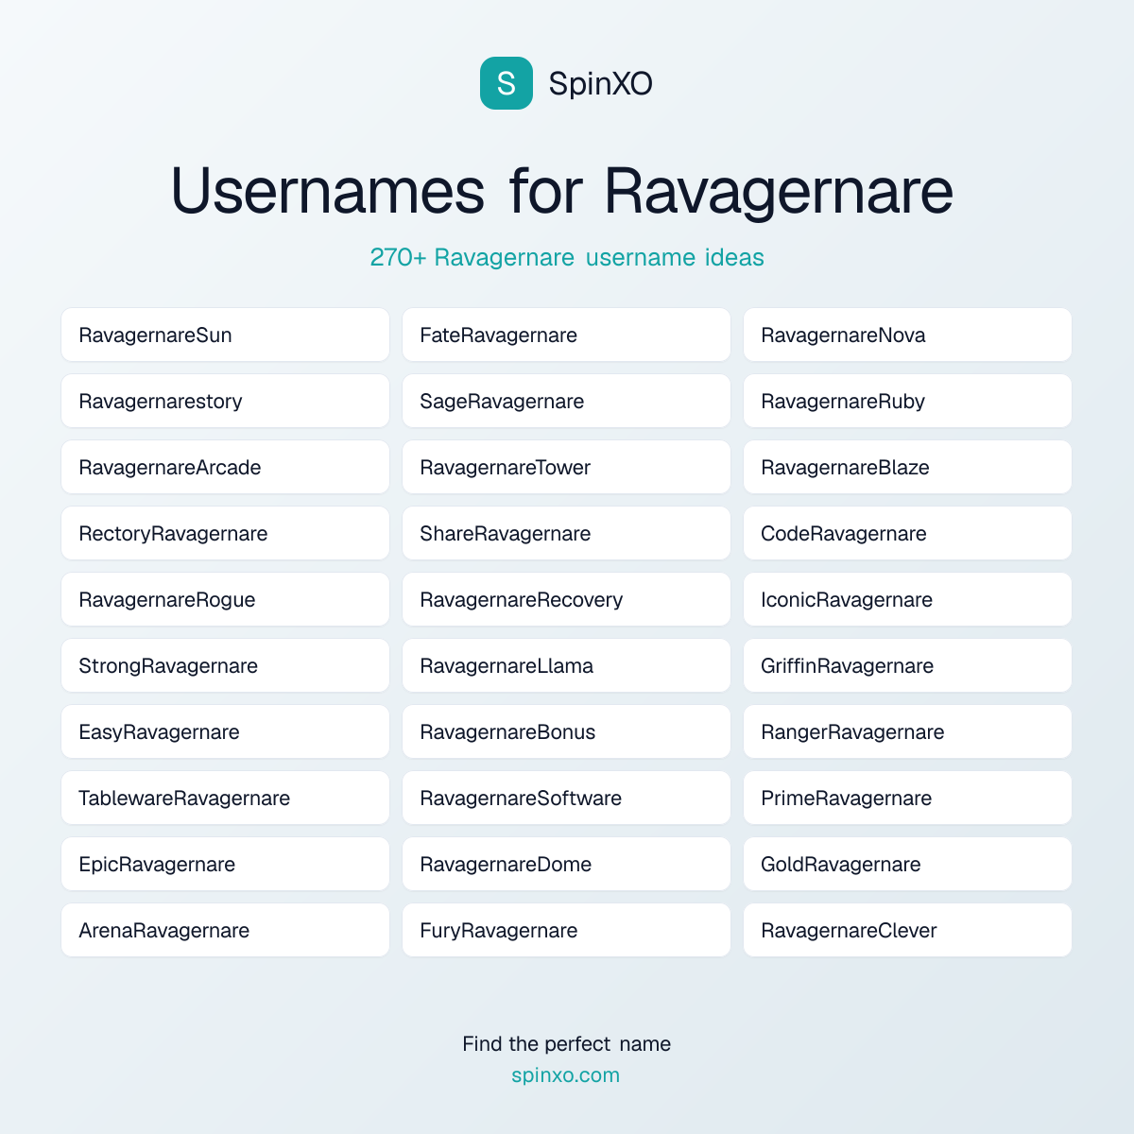
Task: Pick the RavagernareBlaze name card
Action: click(907, 467)
